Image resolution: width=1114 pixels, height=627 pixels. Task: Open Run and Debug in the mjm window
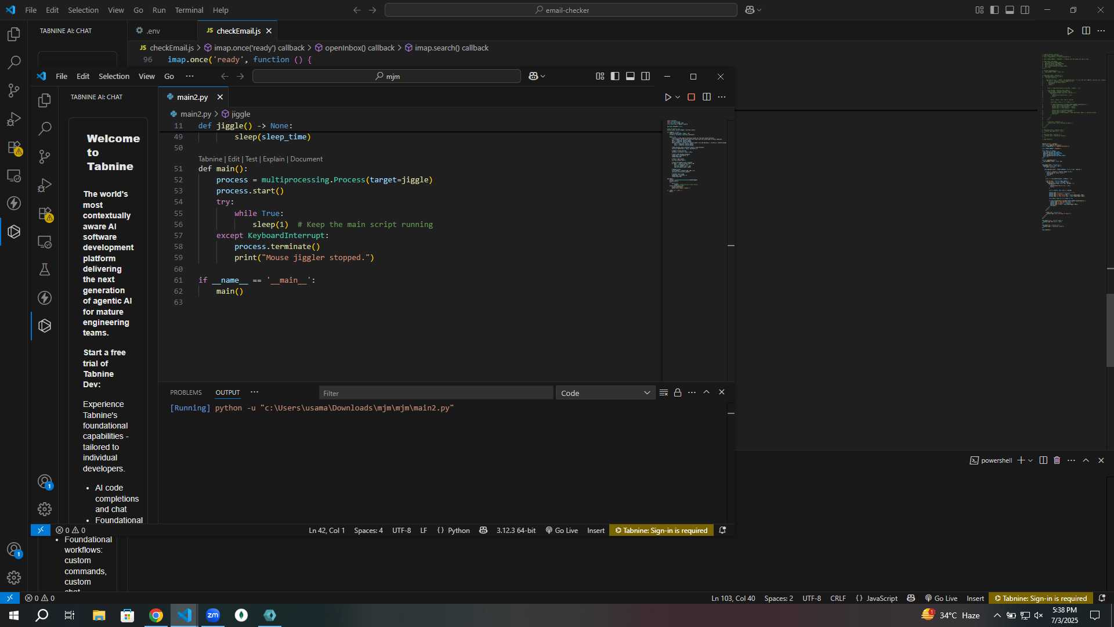tap(45, 185)
